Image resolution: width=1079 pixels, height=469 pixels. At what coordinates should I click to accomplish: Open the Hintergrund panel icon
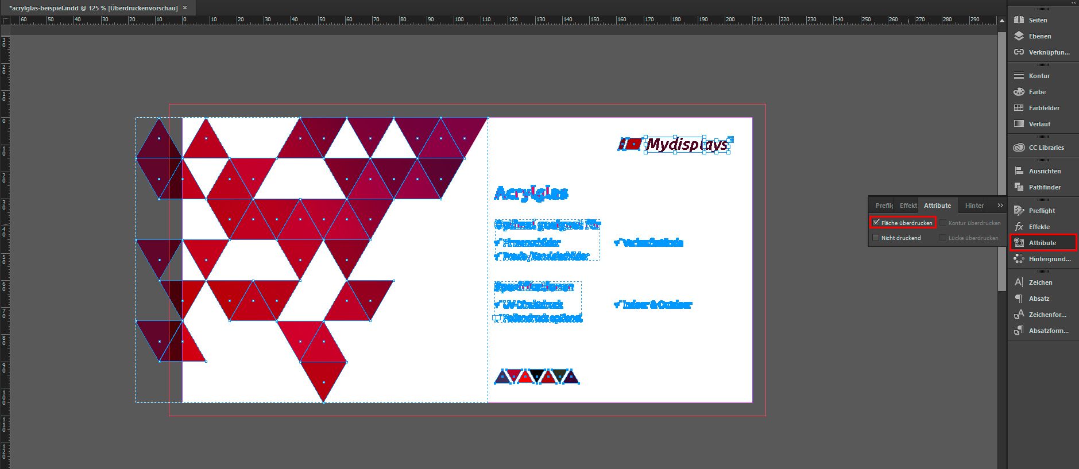coord(1019,258)
